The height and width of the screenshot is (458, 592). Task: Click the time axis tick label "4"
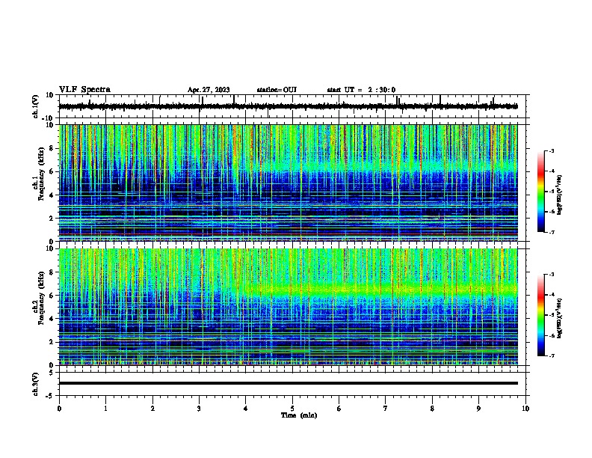point(246,409)
